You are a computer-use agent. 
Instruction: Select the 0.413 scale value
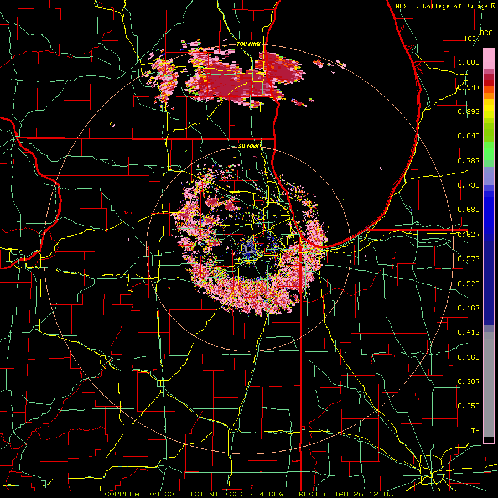(469, 333)
